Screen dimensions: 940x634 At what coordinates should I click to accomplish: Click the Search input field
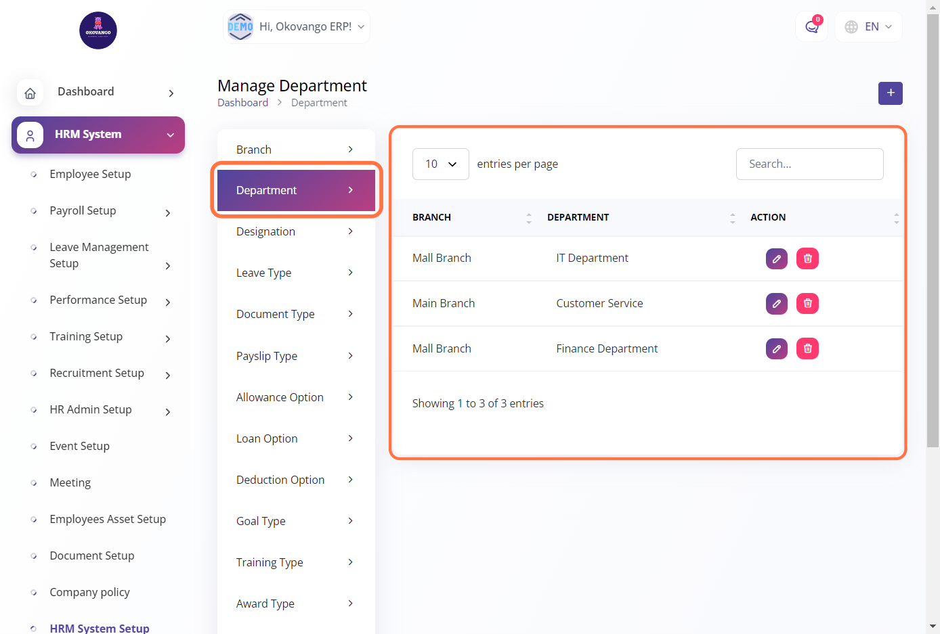pyautogui.click(x=809, y=164)
